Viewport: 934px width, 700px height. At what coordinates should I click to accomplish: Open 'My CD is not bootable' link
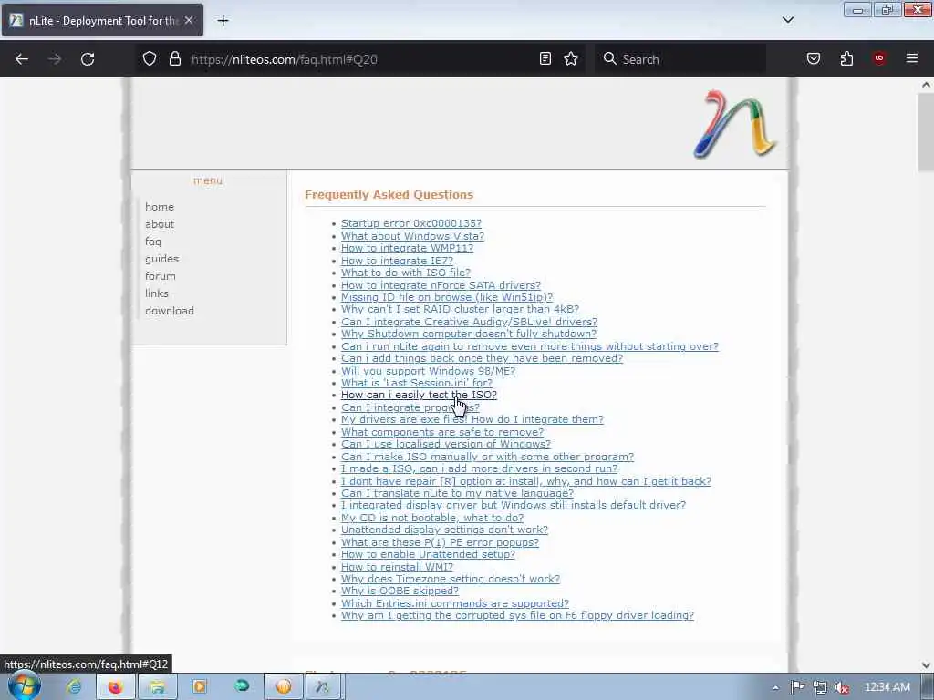[x=431, y=518]
